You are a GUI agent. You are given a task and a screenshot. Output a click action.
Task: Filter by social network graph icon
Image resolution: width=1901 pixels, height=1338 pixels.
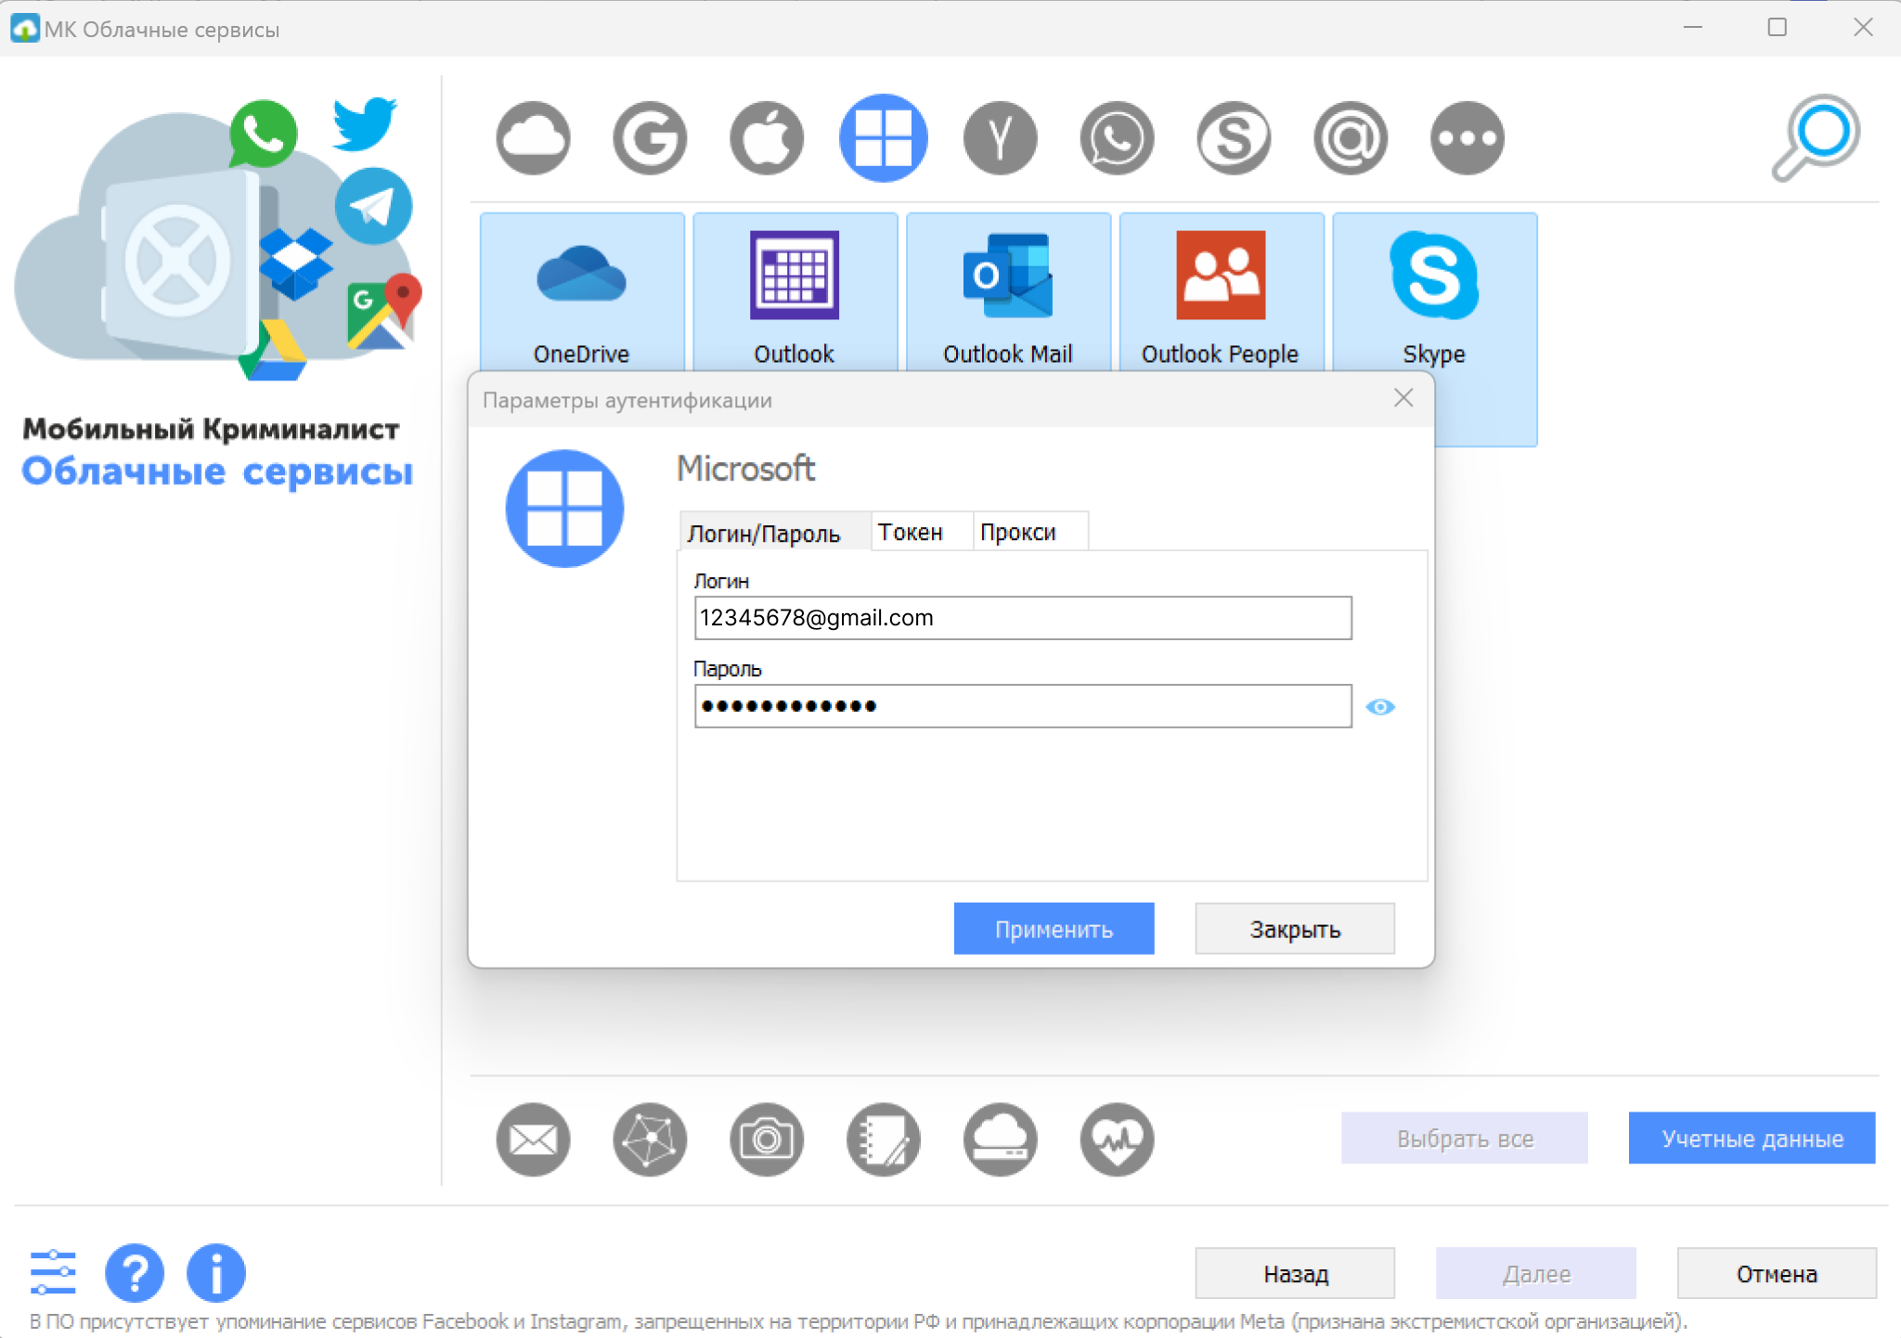tap(650, 1139)
